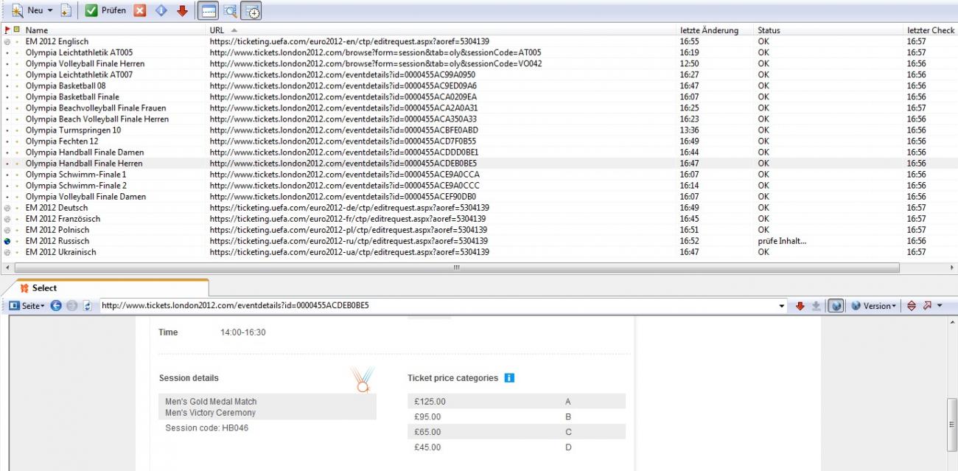Select the EM 2012 Russisch bookmark row

(x=57, y=241)
